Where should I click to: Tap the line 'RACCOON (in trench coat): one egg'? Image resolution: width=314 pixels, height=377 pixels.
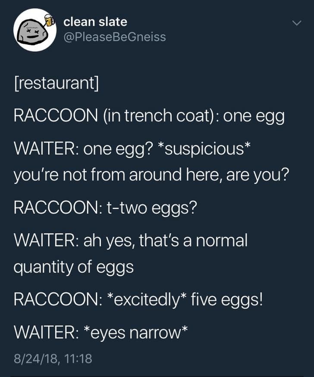point(149,116)
